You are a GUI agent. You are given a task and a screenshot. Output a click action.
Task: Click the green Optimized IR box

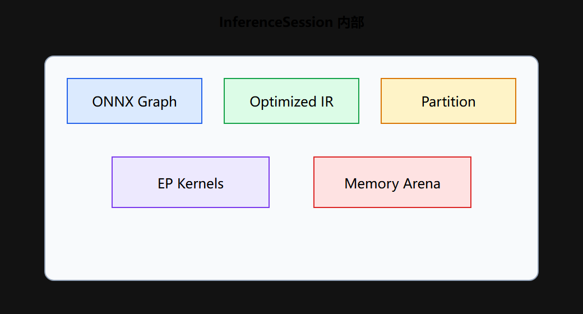click(x=291, y=101)
